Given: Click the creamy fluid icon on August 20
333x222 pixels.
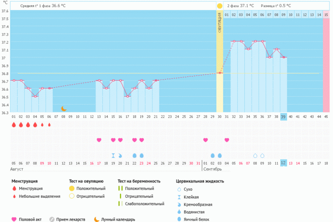Looking at the screenshot, I should point(120,155).
